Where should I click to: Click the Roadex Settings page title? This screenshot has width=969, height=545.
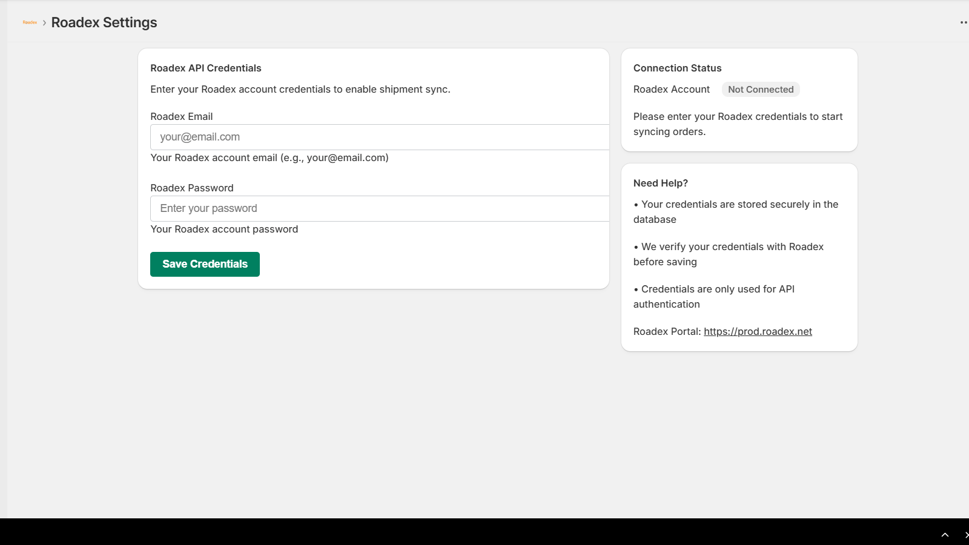click(104, 22)
